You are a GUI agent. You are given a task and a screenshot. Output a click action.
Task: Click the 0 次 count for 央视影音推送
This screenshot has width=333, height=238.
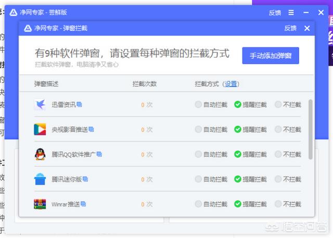pyautogui.click(x=147, y=129)
